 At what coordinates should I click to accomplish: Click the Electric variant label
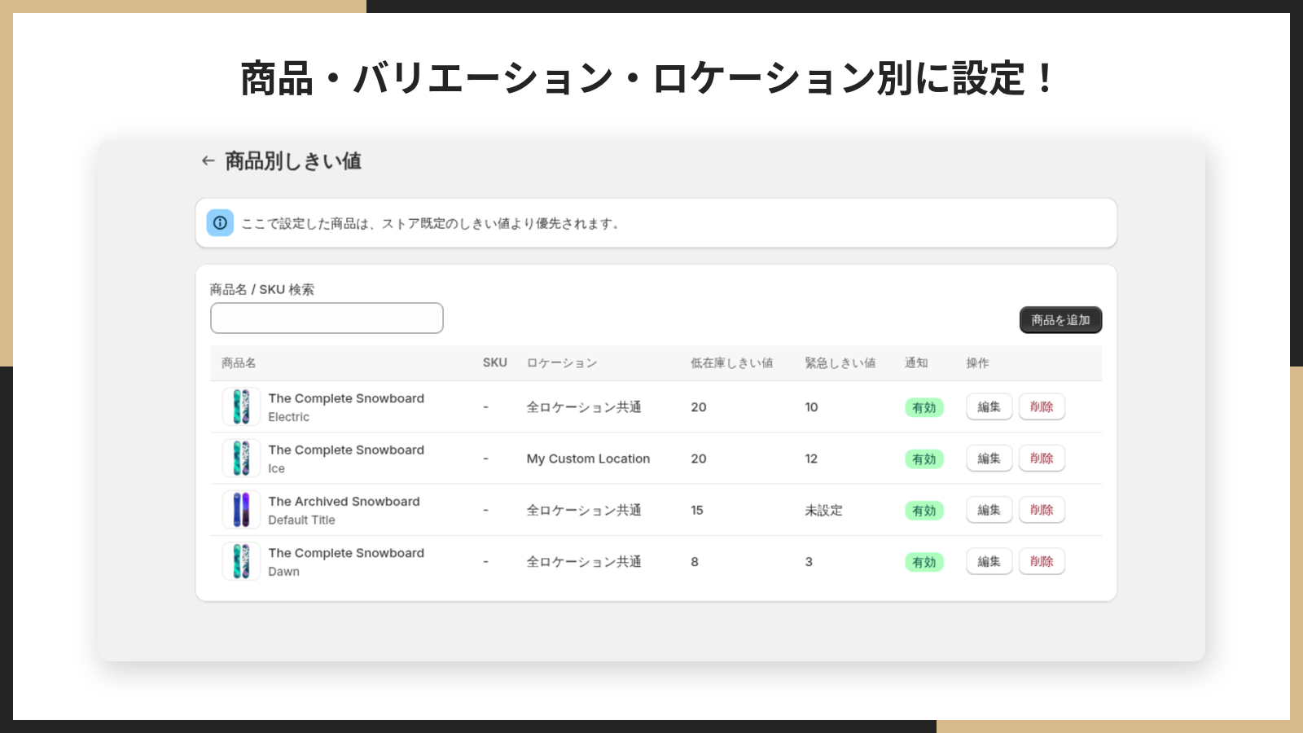288,416
